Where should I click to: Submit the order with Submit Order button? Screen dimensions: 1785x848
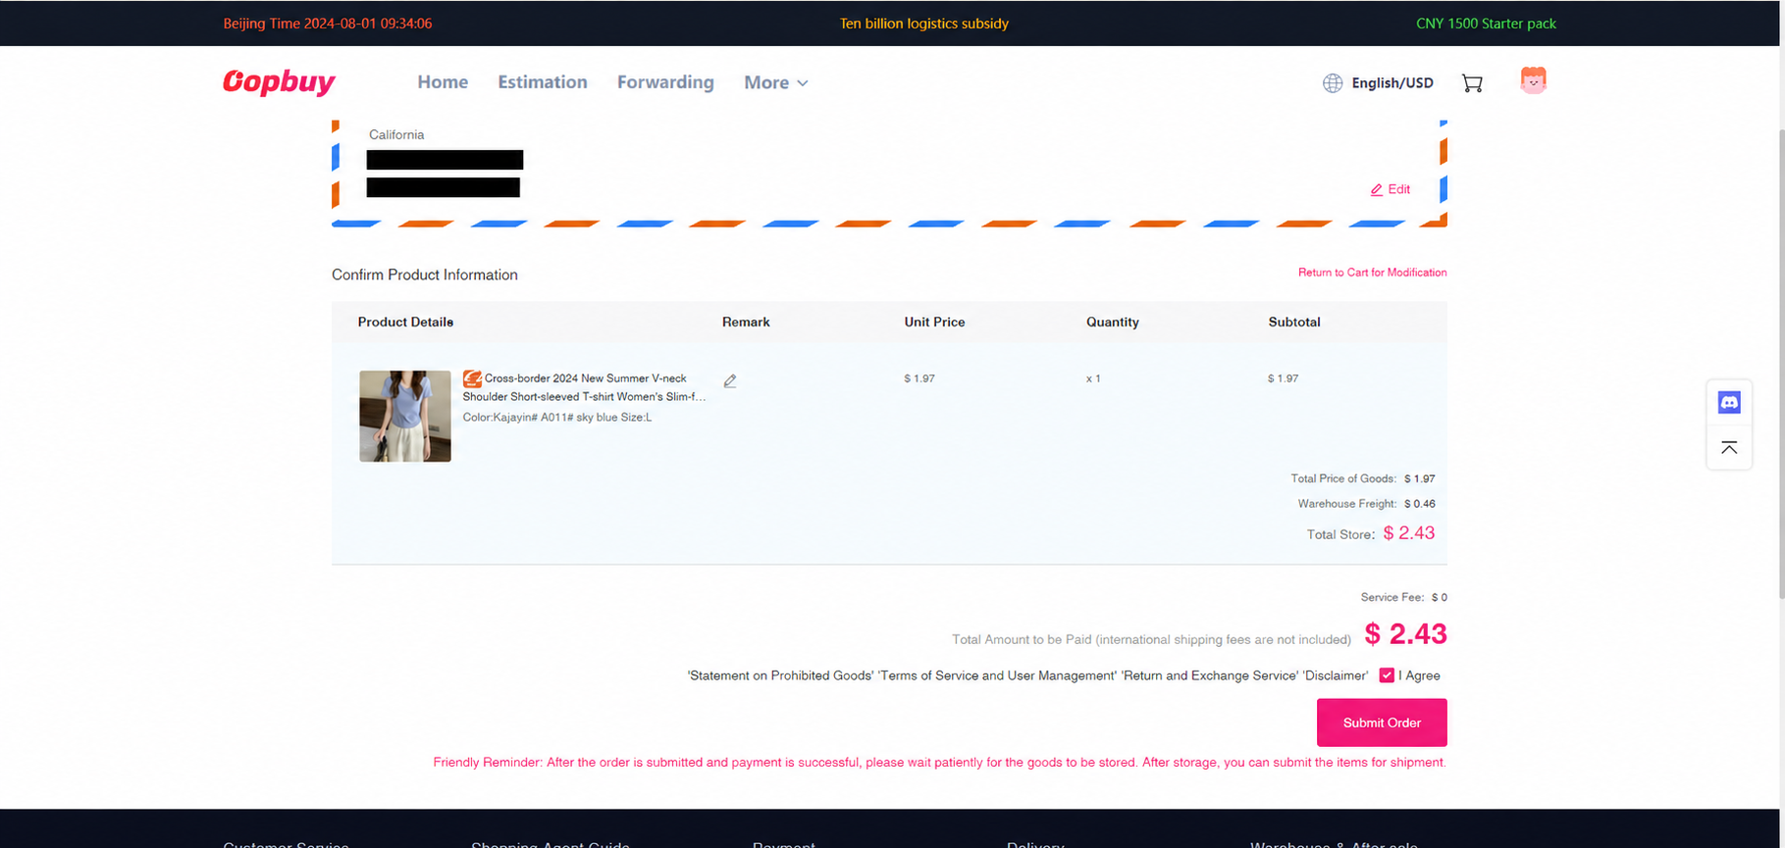pyautogui.click(x=1382, y=723)
